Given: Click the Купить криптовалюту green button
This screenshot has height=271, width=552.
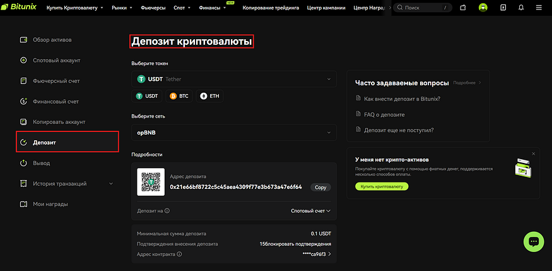Looking at the screenshot, I should coord(382,186).
